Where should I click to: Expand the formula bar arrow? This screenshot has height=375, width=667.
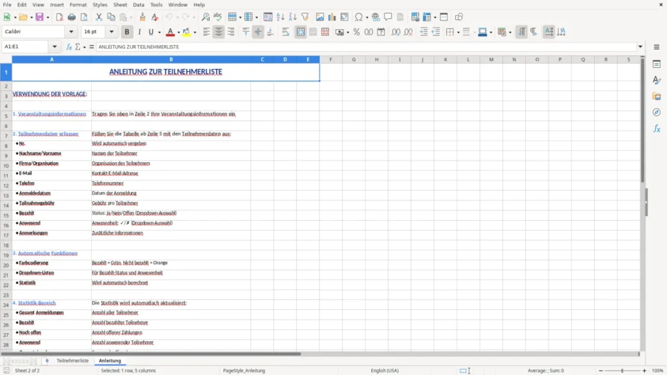coord(640,47)
